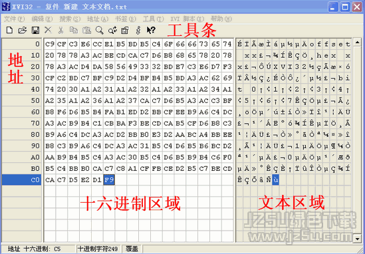This screenshot has width=365, height=254.
Task: Click the delete X toolbar icon
Action: [48, 31]
